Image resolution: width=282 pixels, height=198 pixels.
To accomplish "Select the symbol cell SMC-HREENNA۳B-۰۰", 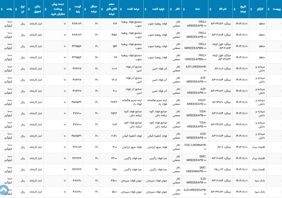I will (197, 170).
